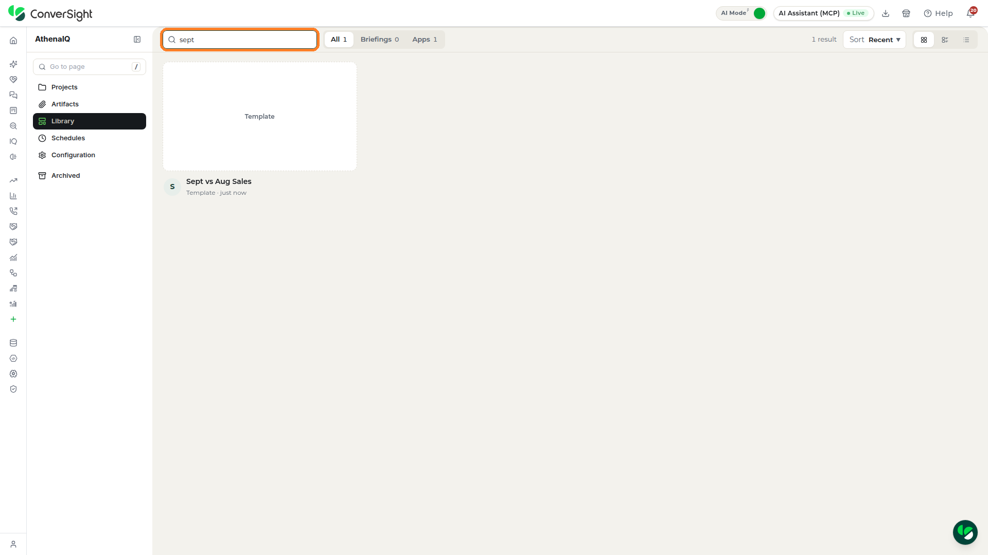This screenshot has width=988, height=555.
Task: Open the code hexagon icon in the rail
Action: [x=13, y=358]
